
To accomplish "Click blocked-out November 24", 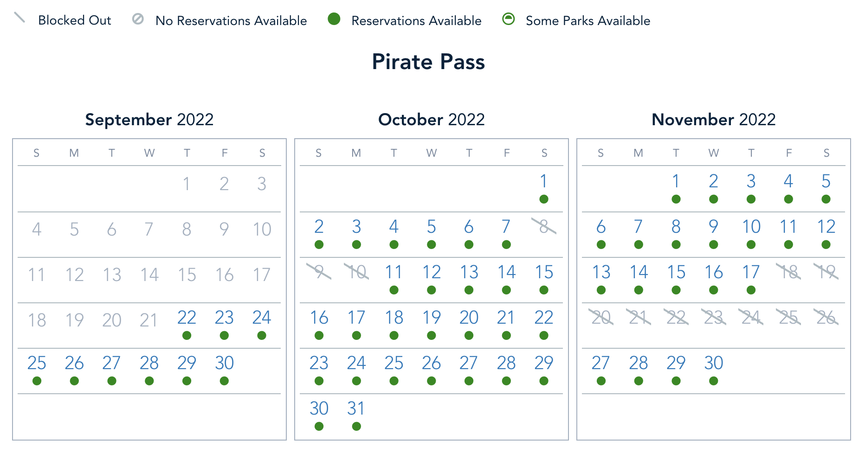I will coord(751,318).
